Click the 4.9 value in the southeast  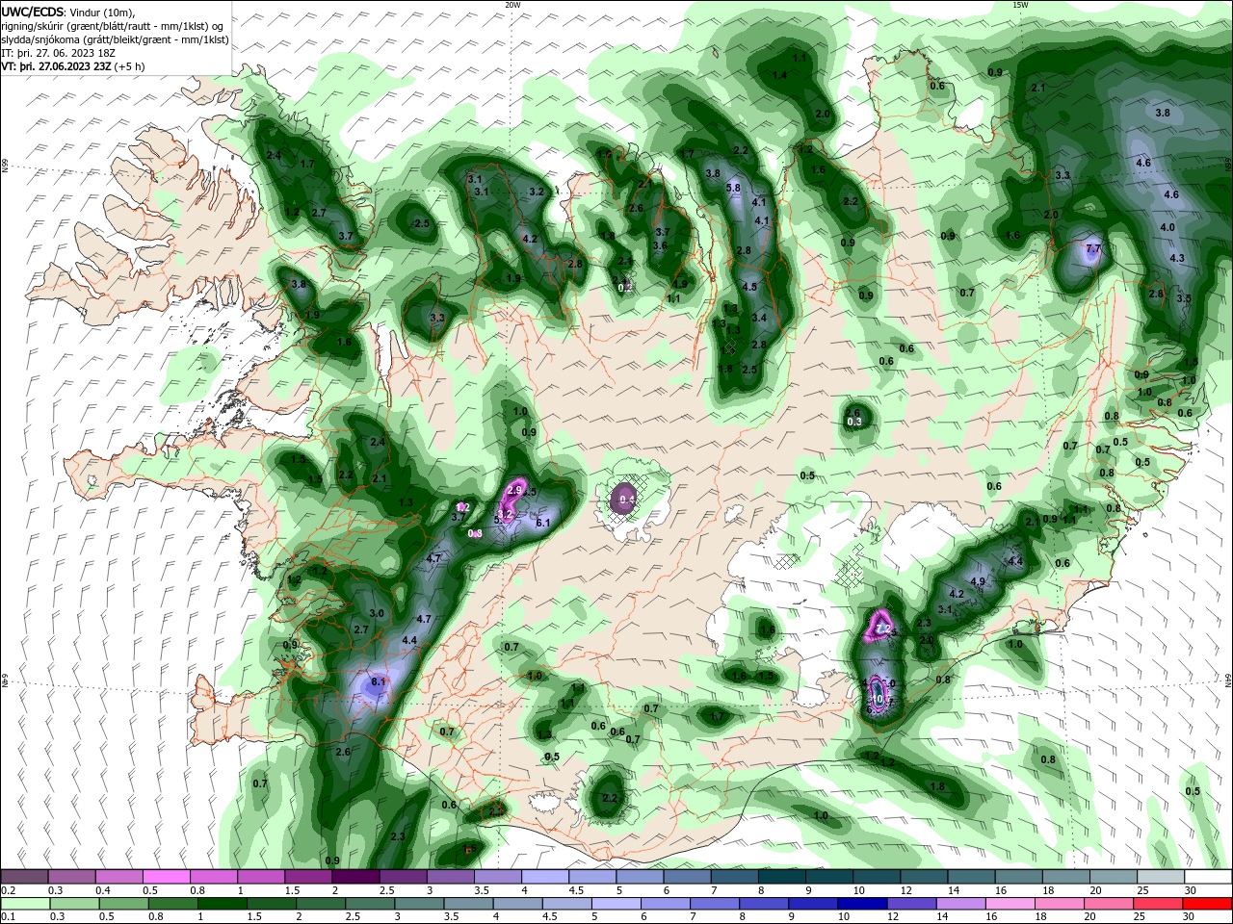coord(978,582)
